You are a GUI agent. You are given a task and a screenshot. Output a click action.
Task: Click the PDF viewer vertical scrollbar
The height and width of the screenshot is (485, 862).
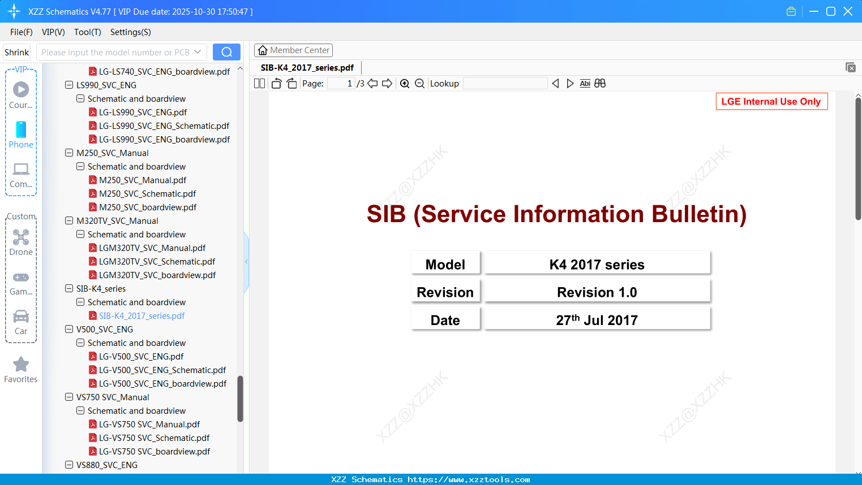click(858, 158)
